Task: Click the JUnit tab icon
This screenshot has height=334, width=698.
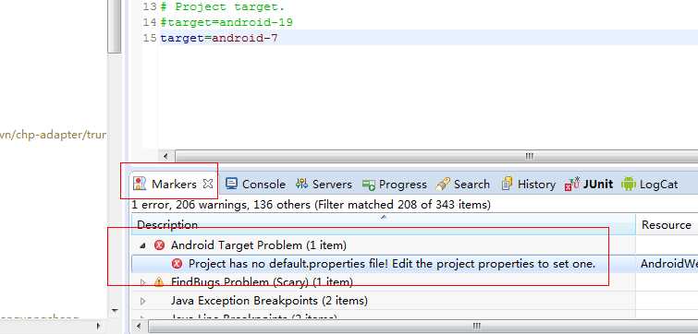Action: tap(571, 184)
